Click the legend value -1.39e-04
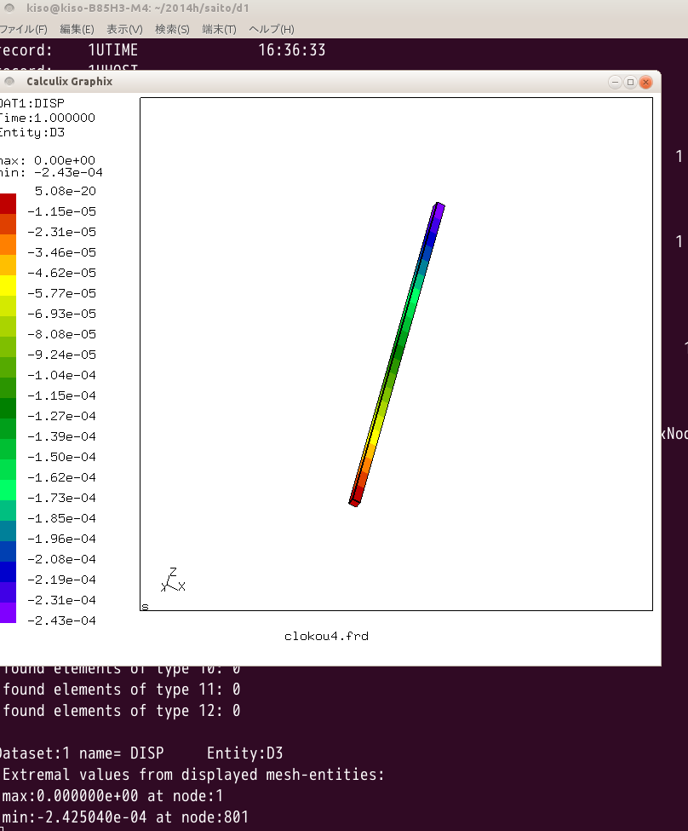The height and width of the screenshot is (831, 688). click(62, 436)
